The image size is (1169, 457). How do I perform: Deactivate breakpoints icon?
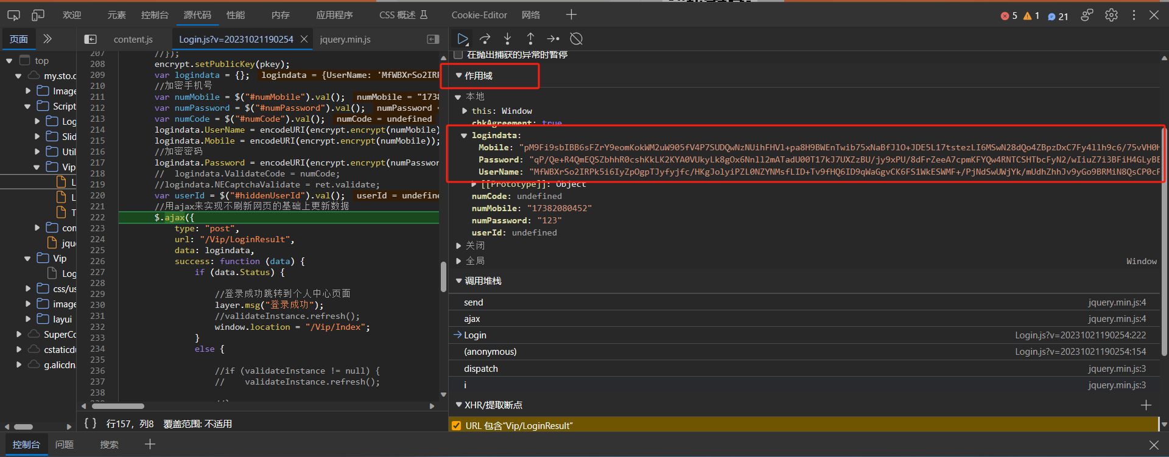click(x=576, y=39)
